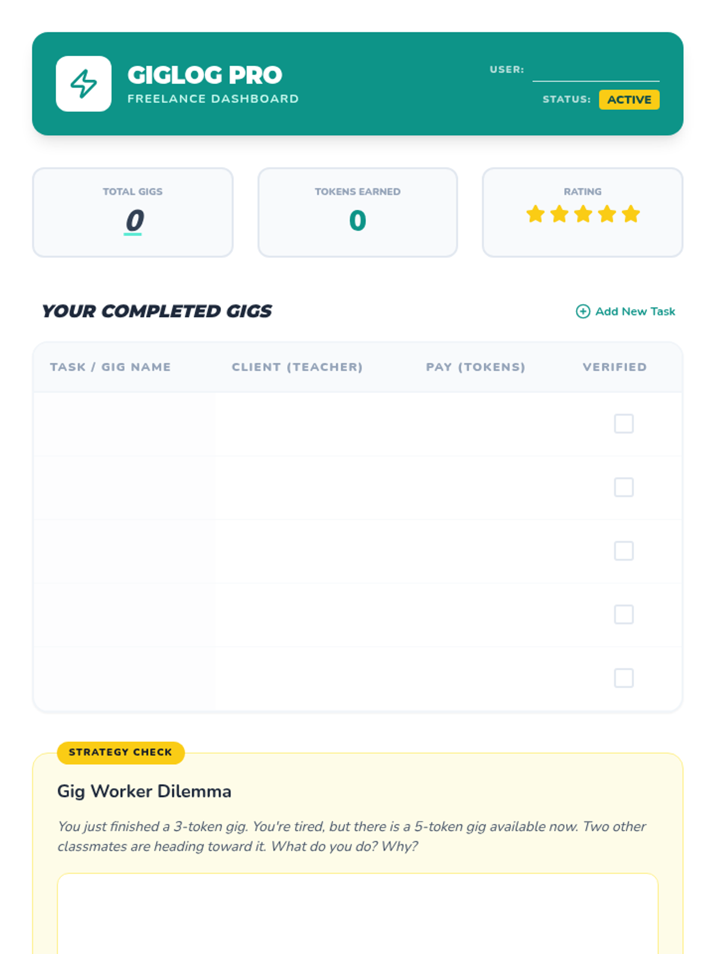
Task: Click the Gig Worker Dilemma answer box
Action: 357,913
